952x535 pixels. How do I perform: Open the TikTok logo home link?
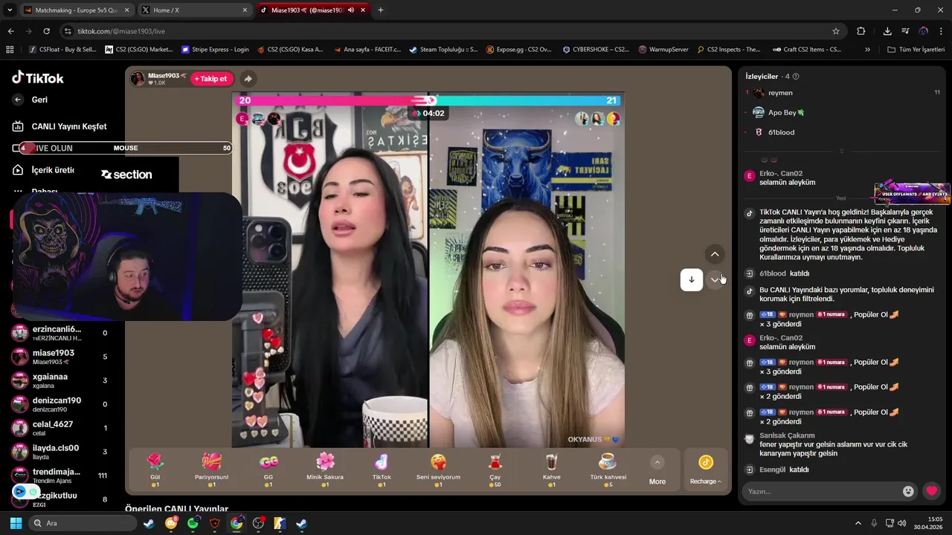[x=38, y=78]
